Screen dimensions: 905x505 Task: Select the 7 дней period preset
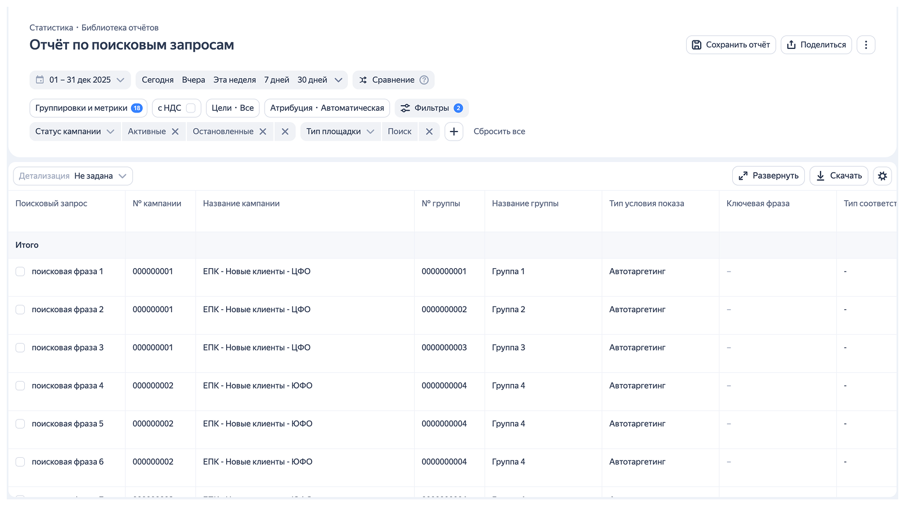click(276, 80)
